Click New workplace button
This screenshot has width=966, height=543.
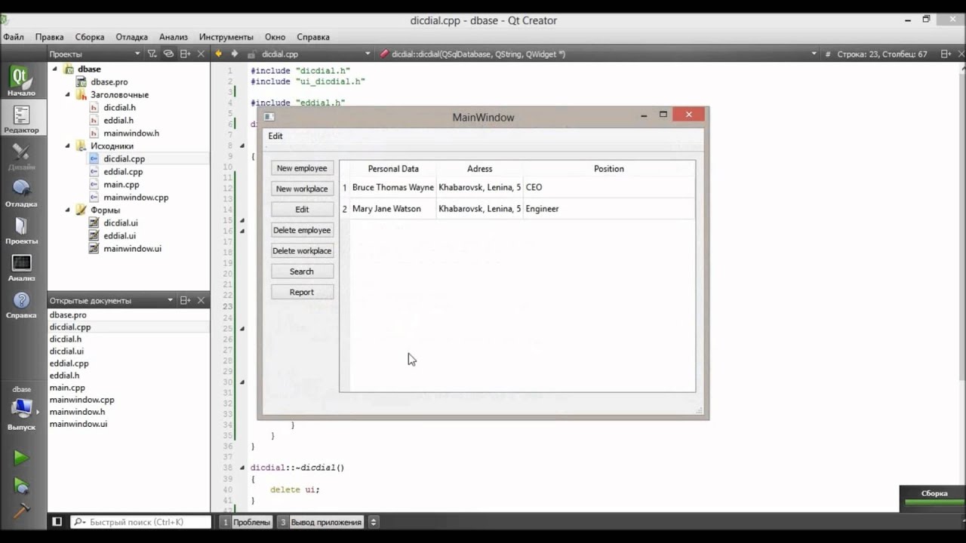point(302,189)
